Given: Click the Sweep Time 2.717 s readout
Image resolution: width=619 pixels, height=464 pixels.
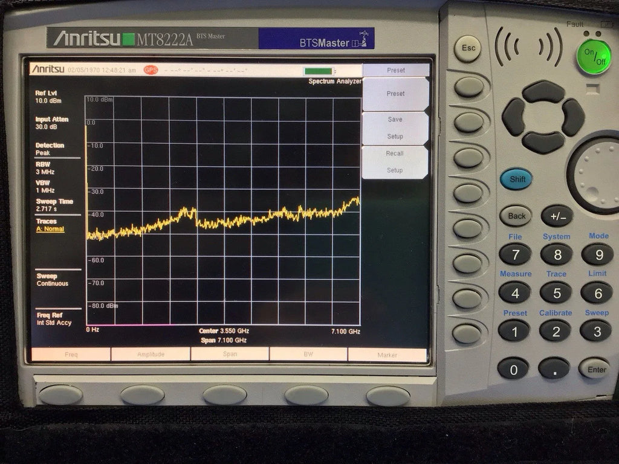Looking at the screenshot, I should pos(54,205).
